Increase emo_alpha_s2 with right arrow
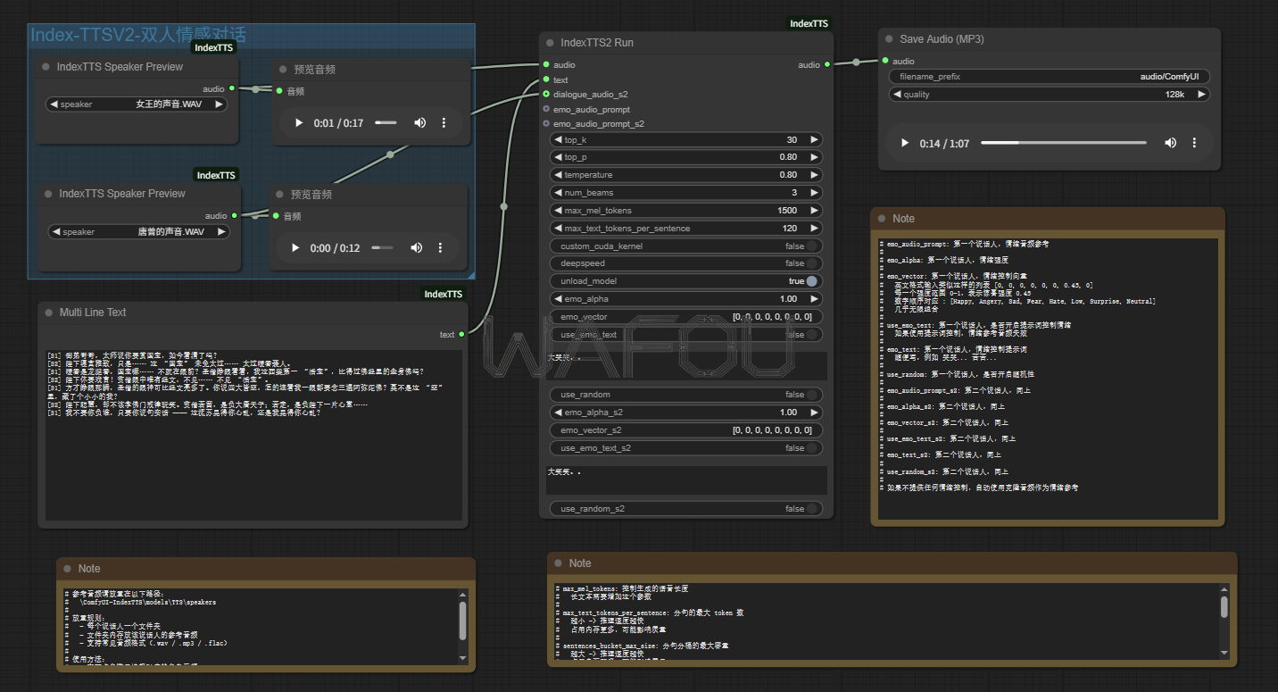 point(814,413)
